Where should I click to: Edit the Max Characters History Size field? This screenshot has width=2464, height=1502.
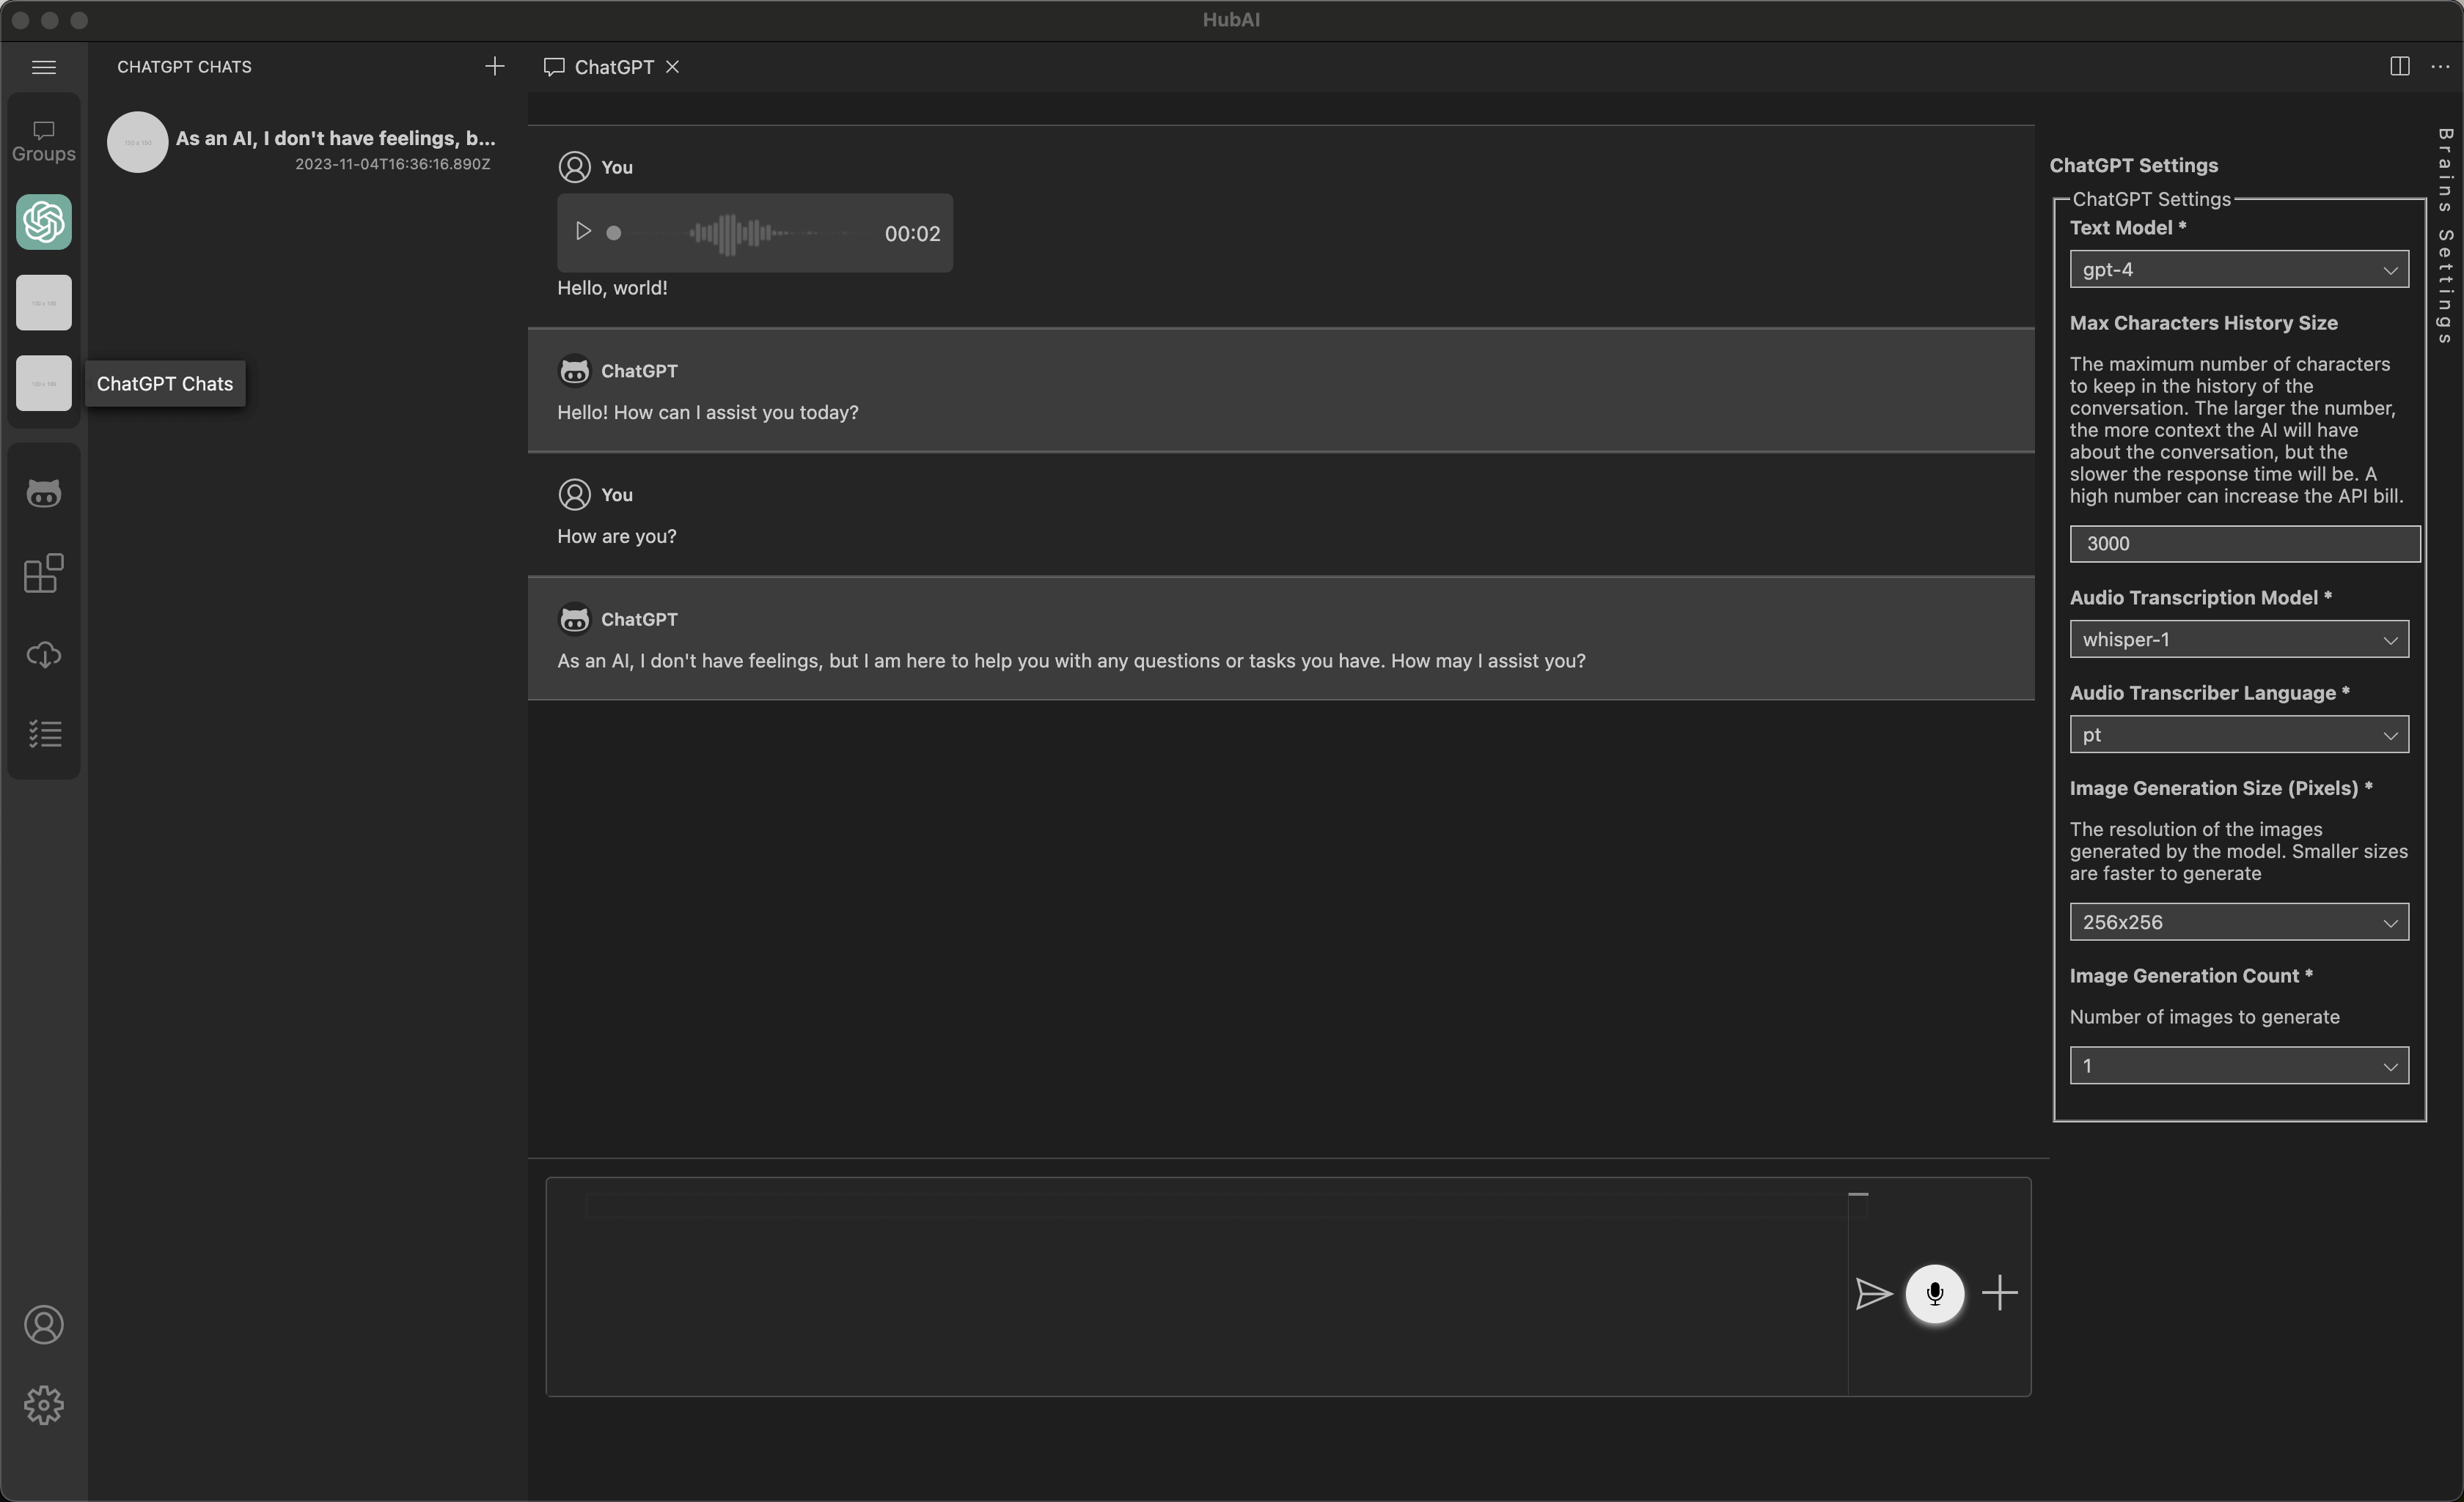point(2245,544)
